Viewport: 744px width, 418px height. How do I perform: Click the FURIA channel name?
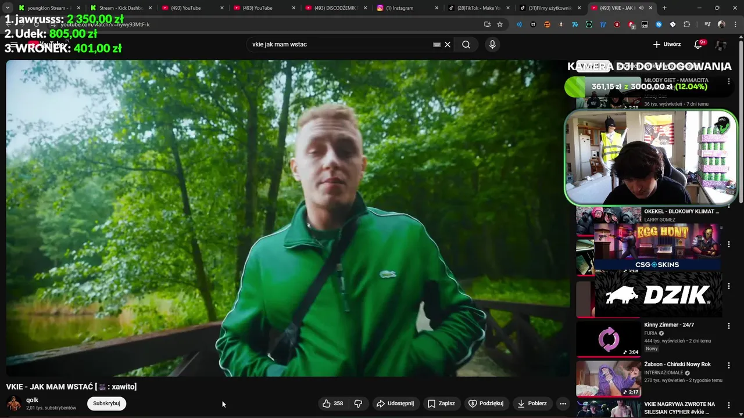tap(650, 333)
